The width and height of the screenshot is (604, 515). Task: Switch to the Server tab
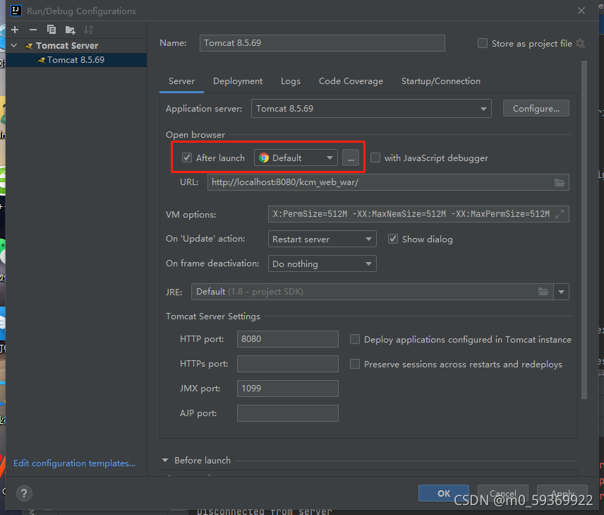[x=181, y=81]
